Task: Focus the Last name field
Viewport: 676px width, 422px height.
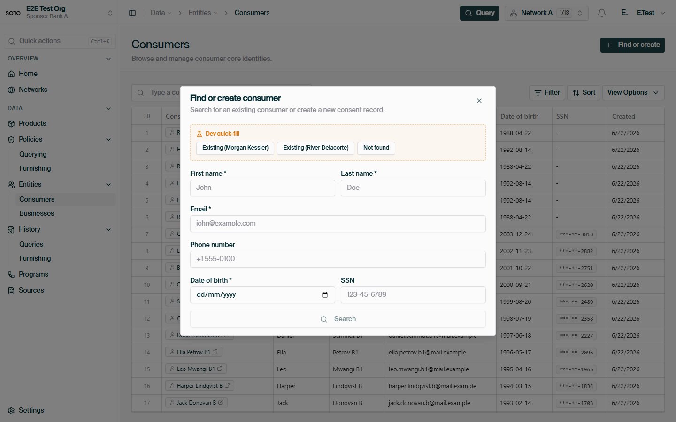Action: pos(413,188)
